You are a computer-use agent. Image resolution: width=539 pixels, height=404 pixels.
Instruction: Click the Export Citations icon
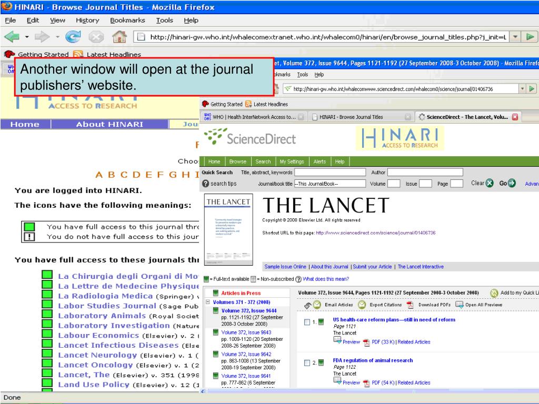[x=362, y=305]
